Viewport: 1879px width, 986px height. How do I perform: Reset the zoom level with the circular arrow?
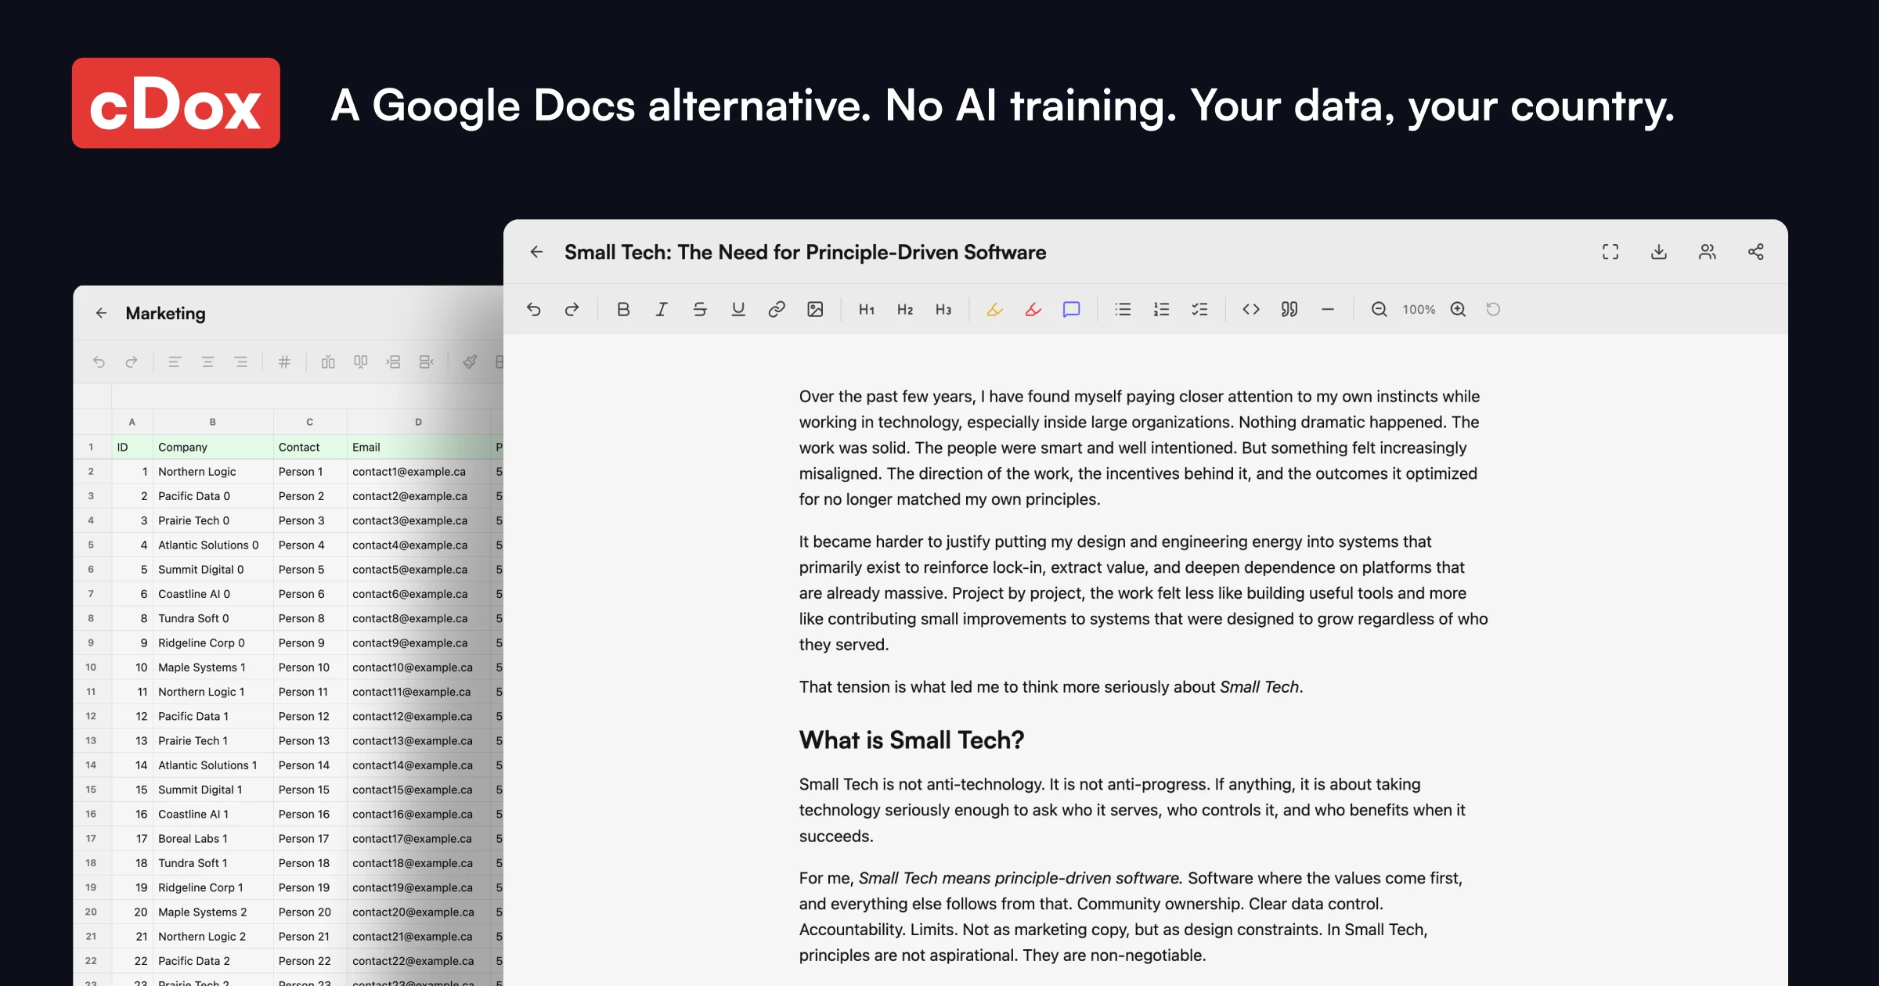1493,310
